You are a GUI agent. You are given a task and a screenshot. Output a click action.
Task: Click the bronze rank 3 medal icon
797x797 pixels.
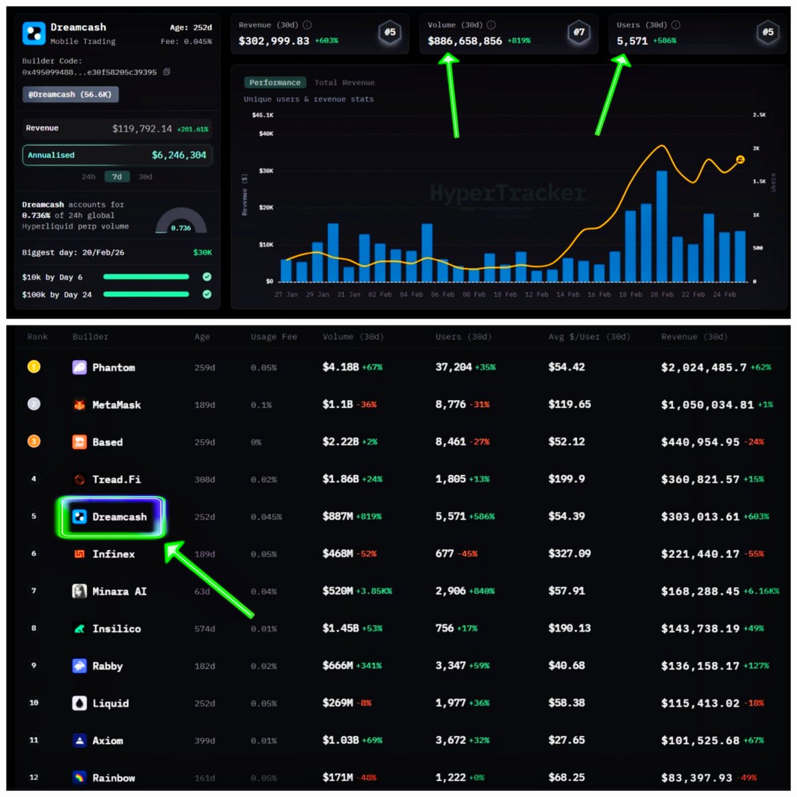coord(34,441)
